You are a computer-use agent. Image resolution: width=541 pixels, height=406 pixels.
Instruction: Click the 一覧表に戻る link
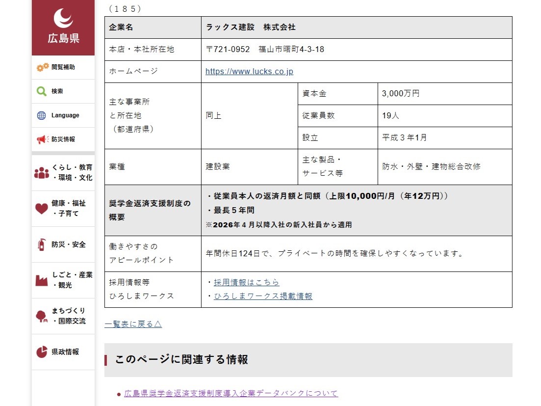coord(133,324)
